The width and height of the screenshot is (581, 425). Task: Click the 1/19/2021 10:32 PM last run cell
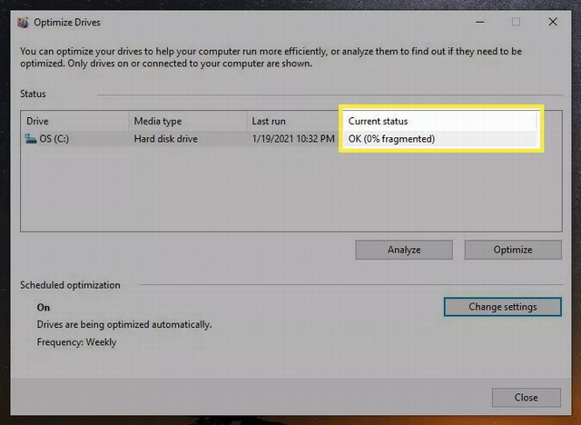(293, 139)
